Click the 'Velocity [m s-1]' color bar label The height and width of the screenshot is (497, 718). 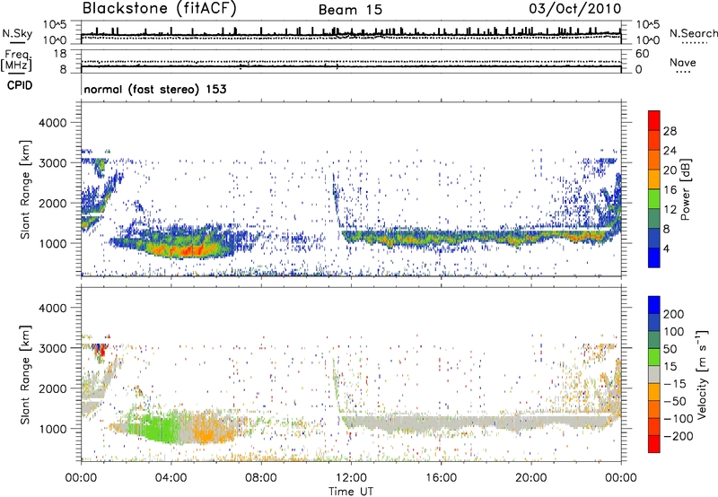click(x=702, y=374)
